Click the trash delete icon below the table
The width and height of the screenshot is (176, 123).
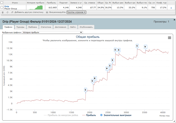pos(3,12)
